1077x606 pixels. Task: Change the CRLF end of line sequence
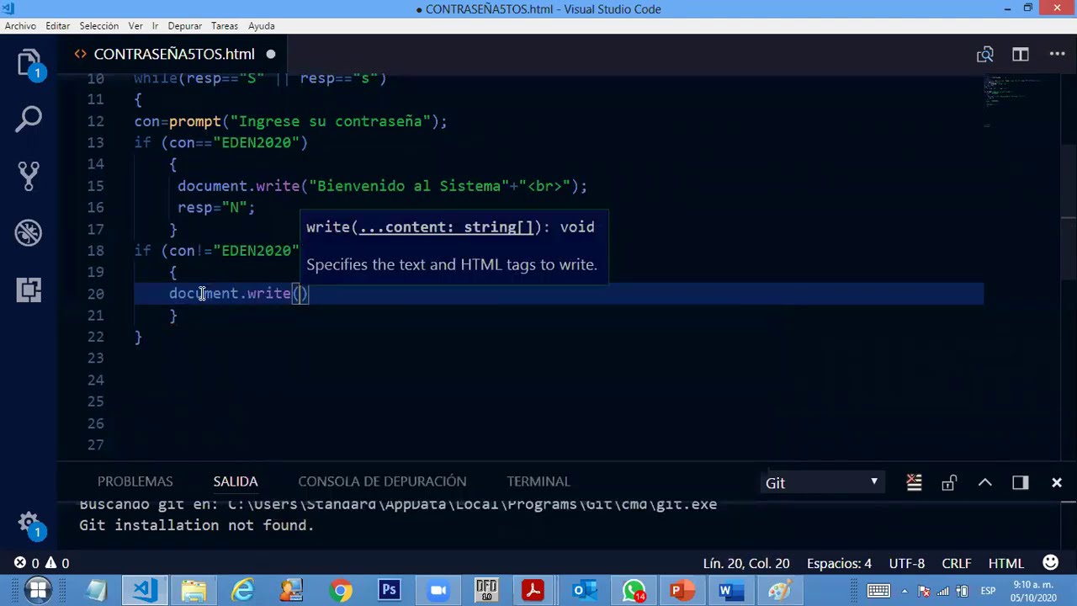956,563
